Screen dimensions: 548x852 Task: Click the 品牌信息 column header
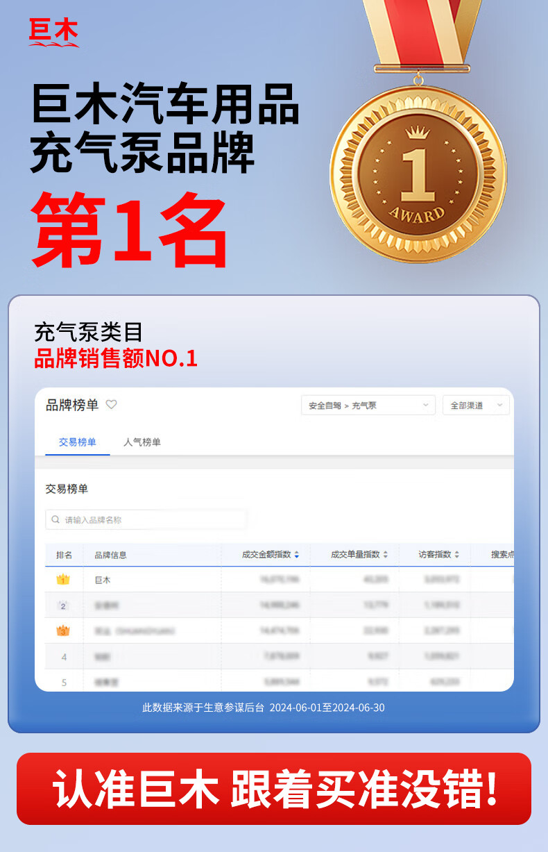pos(110,555)
